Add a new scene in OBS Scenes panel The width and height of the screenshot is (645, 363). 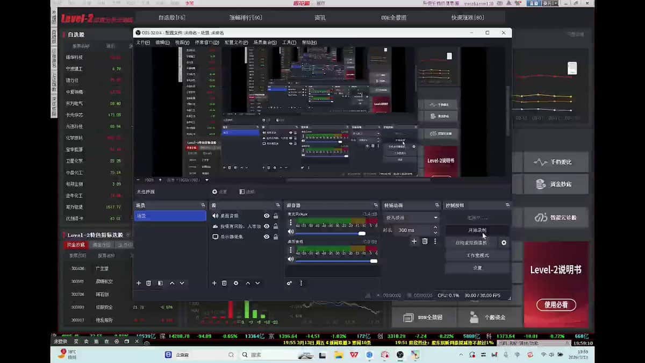139,283
